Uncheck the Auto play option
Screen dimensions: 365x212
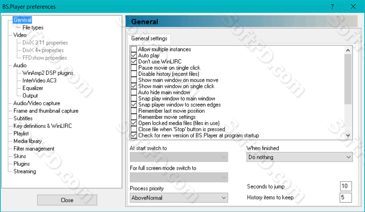[x=134, y=55]
